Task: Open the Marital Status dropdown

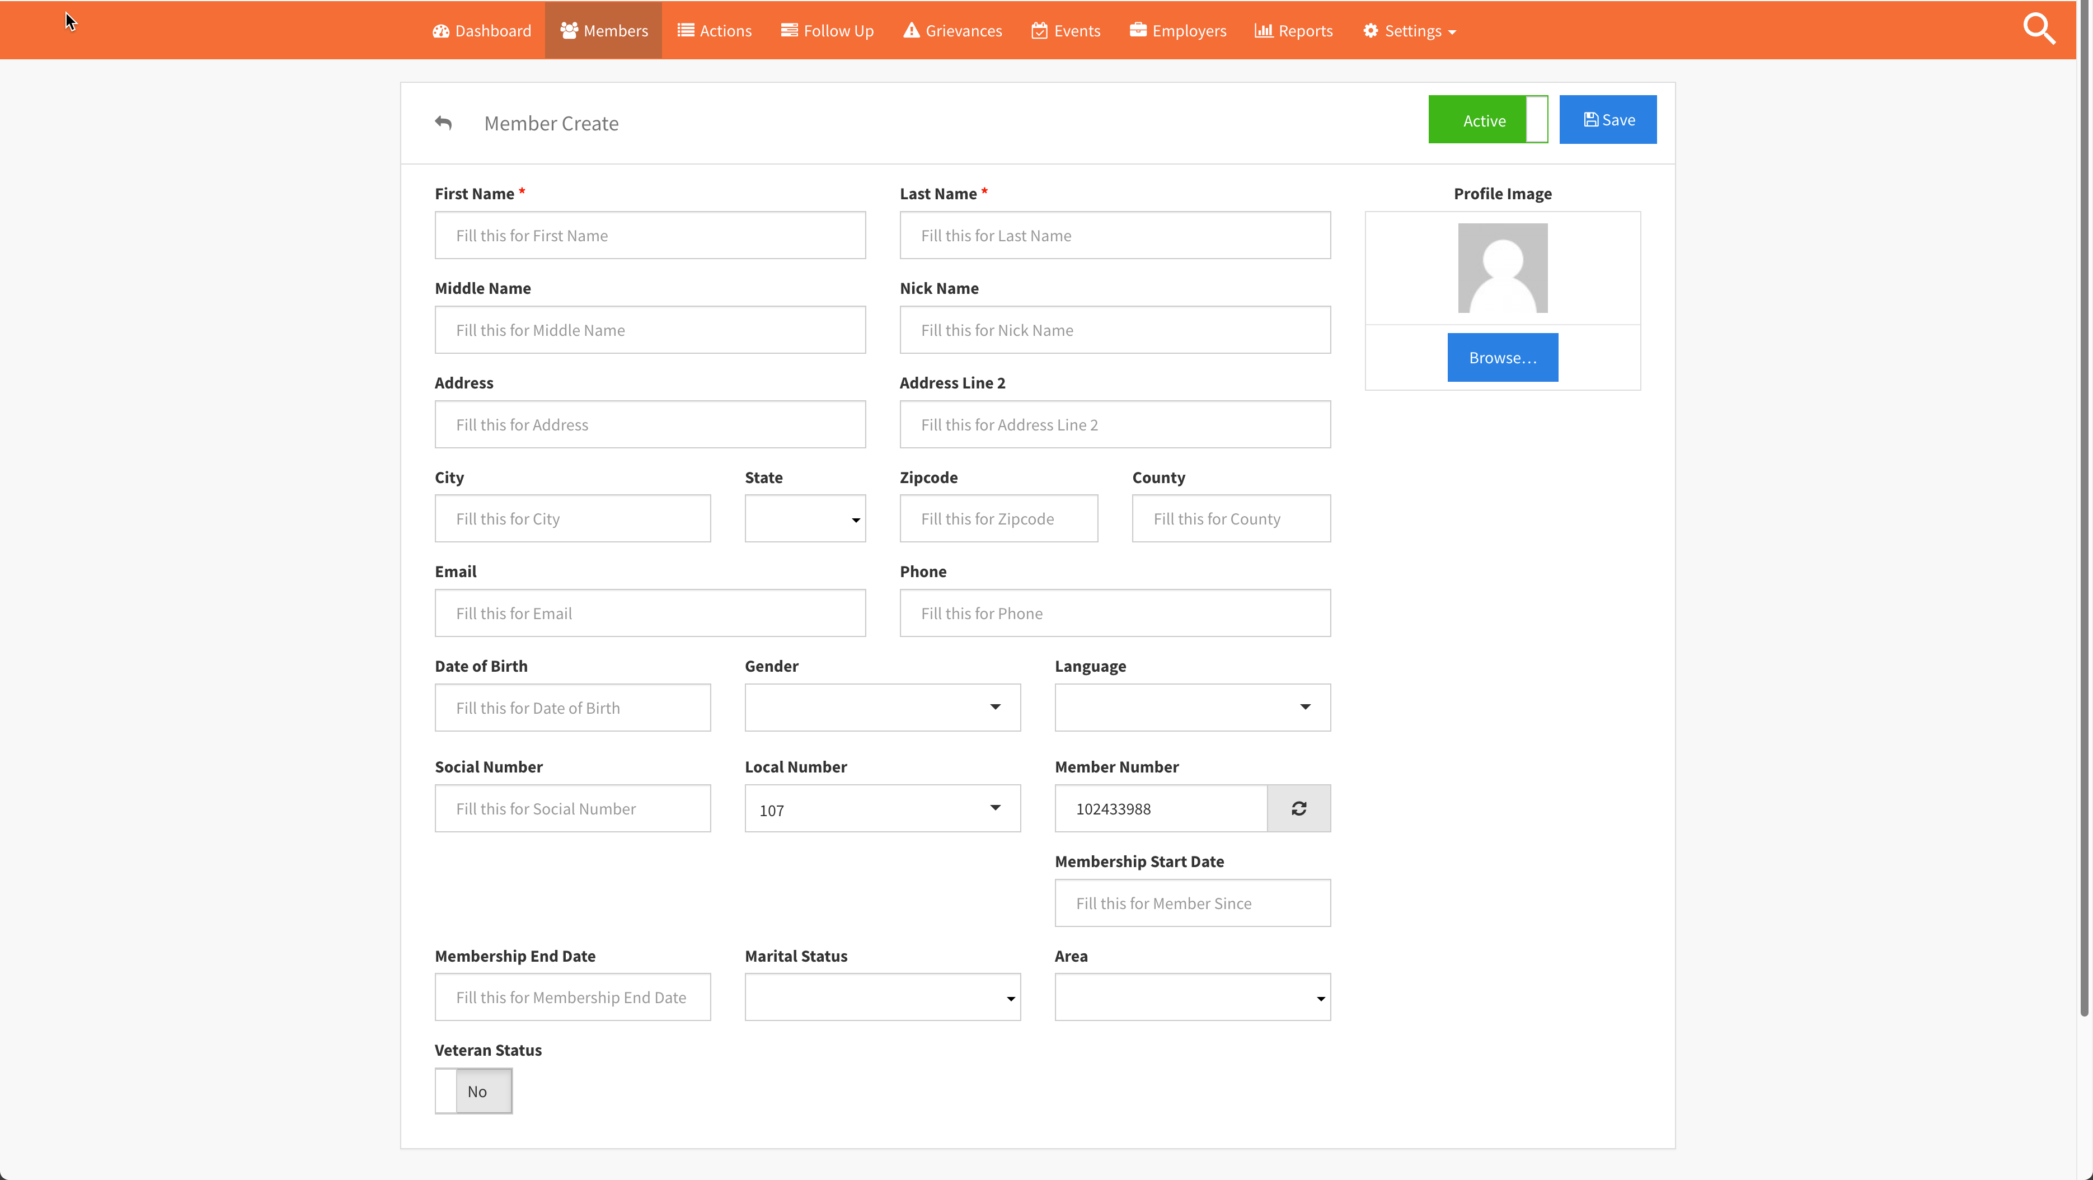Action: tap(883, 996)
